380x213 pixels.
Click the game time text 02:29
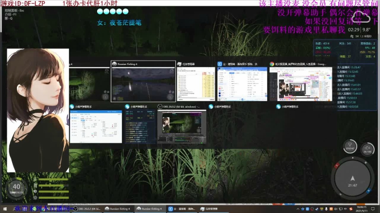point(354,30)
